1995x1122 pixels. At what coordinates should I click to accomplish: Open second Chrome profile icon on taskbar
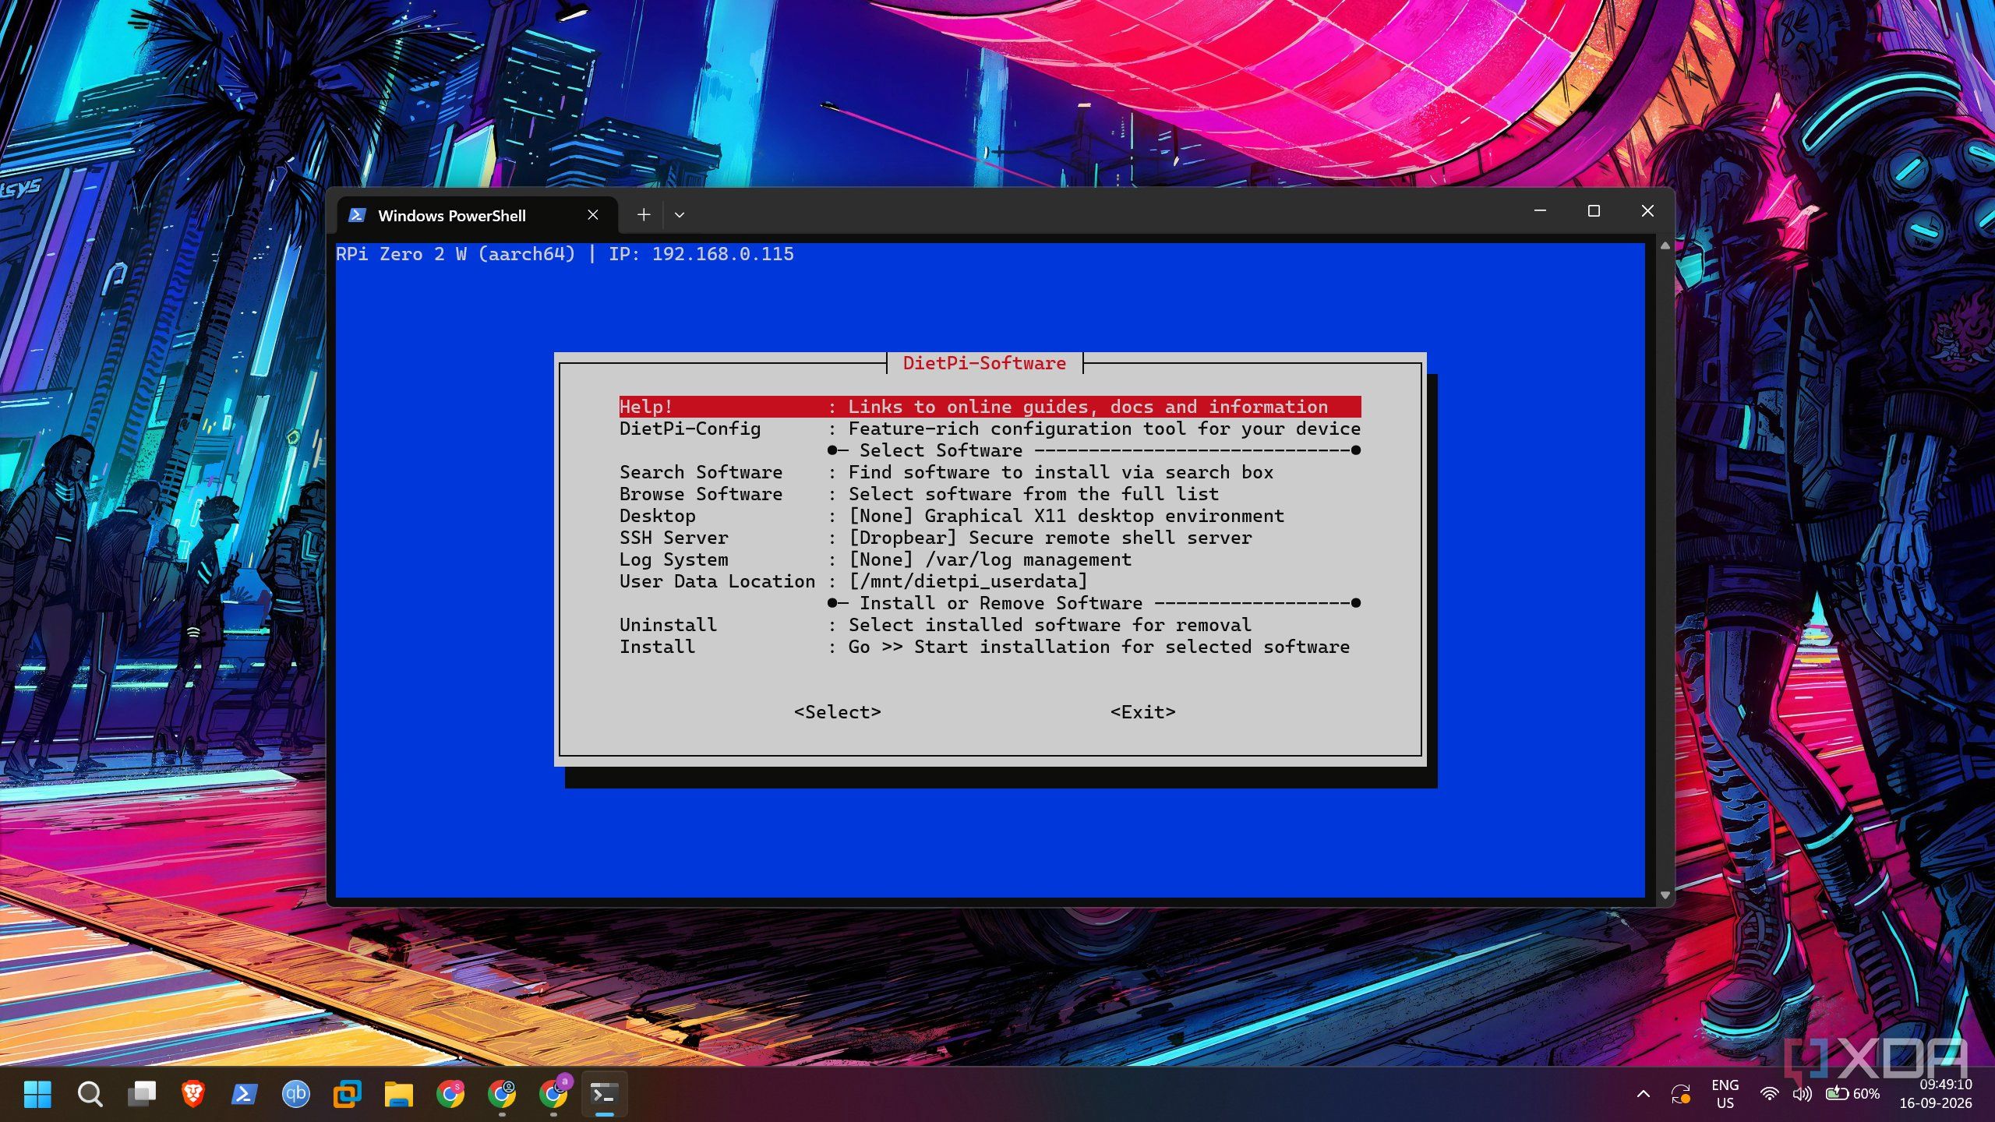(x=502, y=1094)
